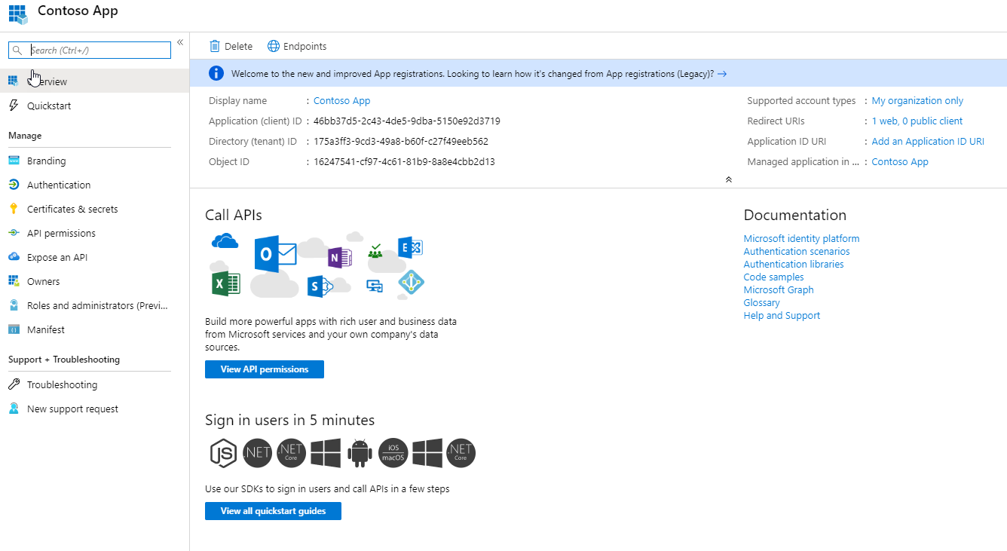This screenshot has width=1007, height=551.
Task: Click the Certificates & secrets key icon
Action: pyautogui.click(x=13, y=209)
